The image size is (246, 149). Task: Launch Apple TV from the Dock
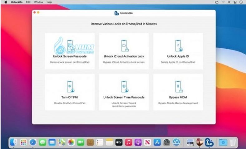point(119,142)
